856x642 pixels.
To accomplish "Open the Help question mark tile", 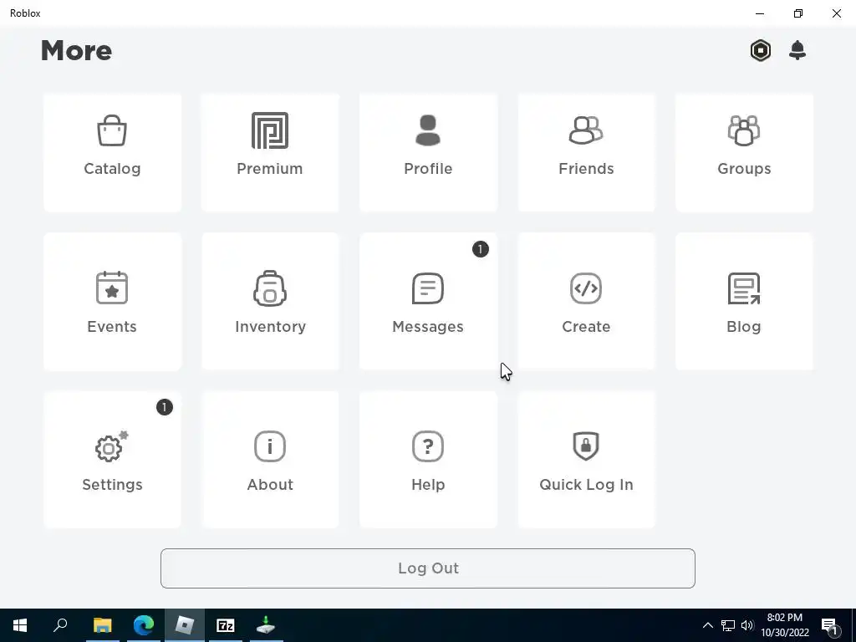I will [428, 460].
